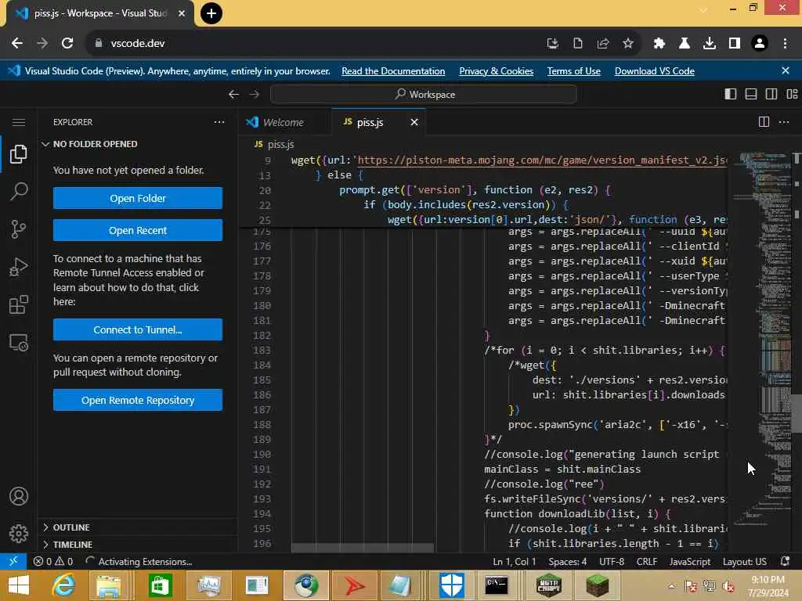802x601 pixels.
Task: Bookmark this page with star icon
Action: tap(628, 44)
